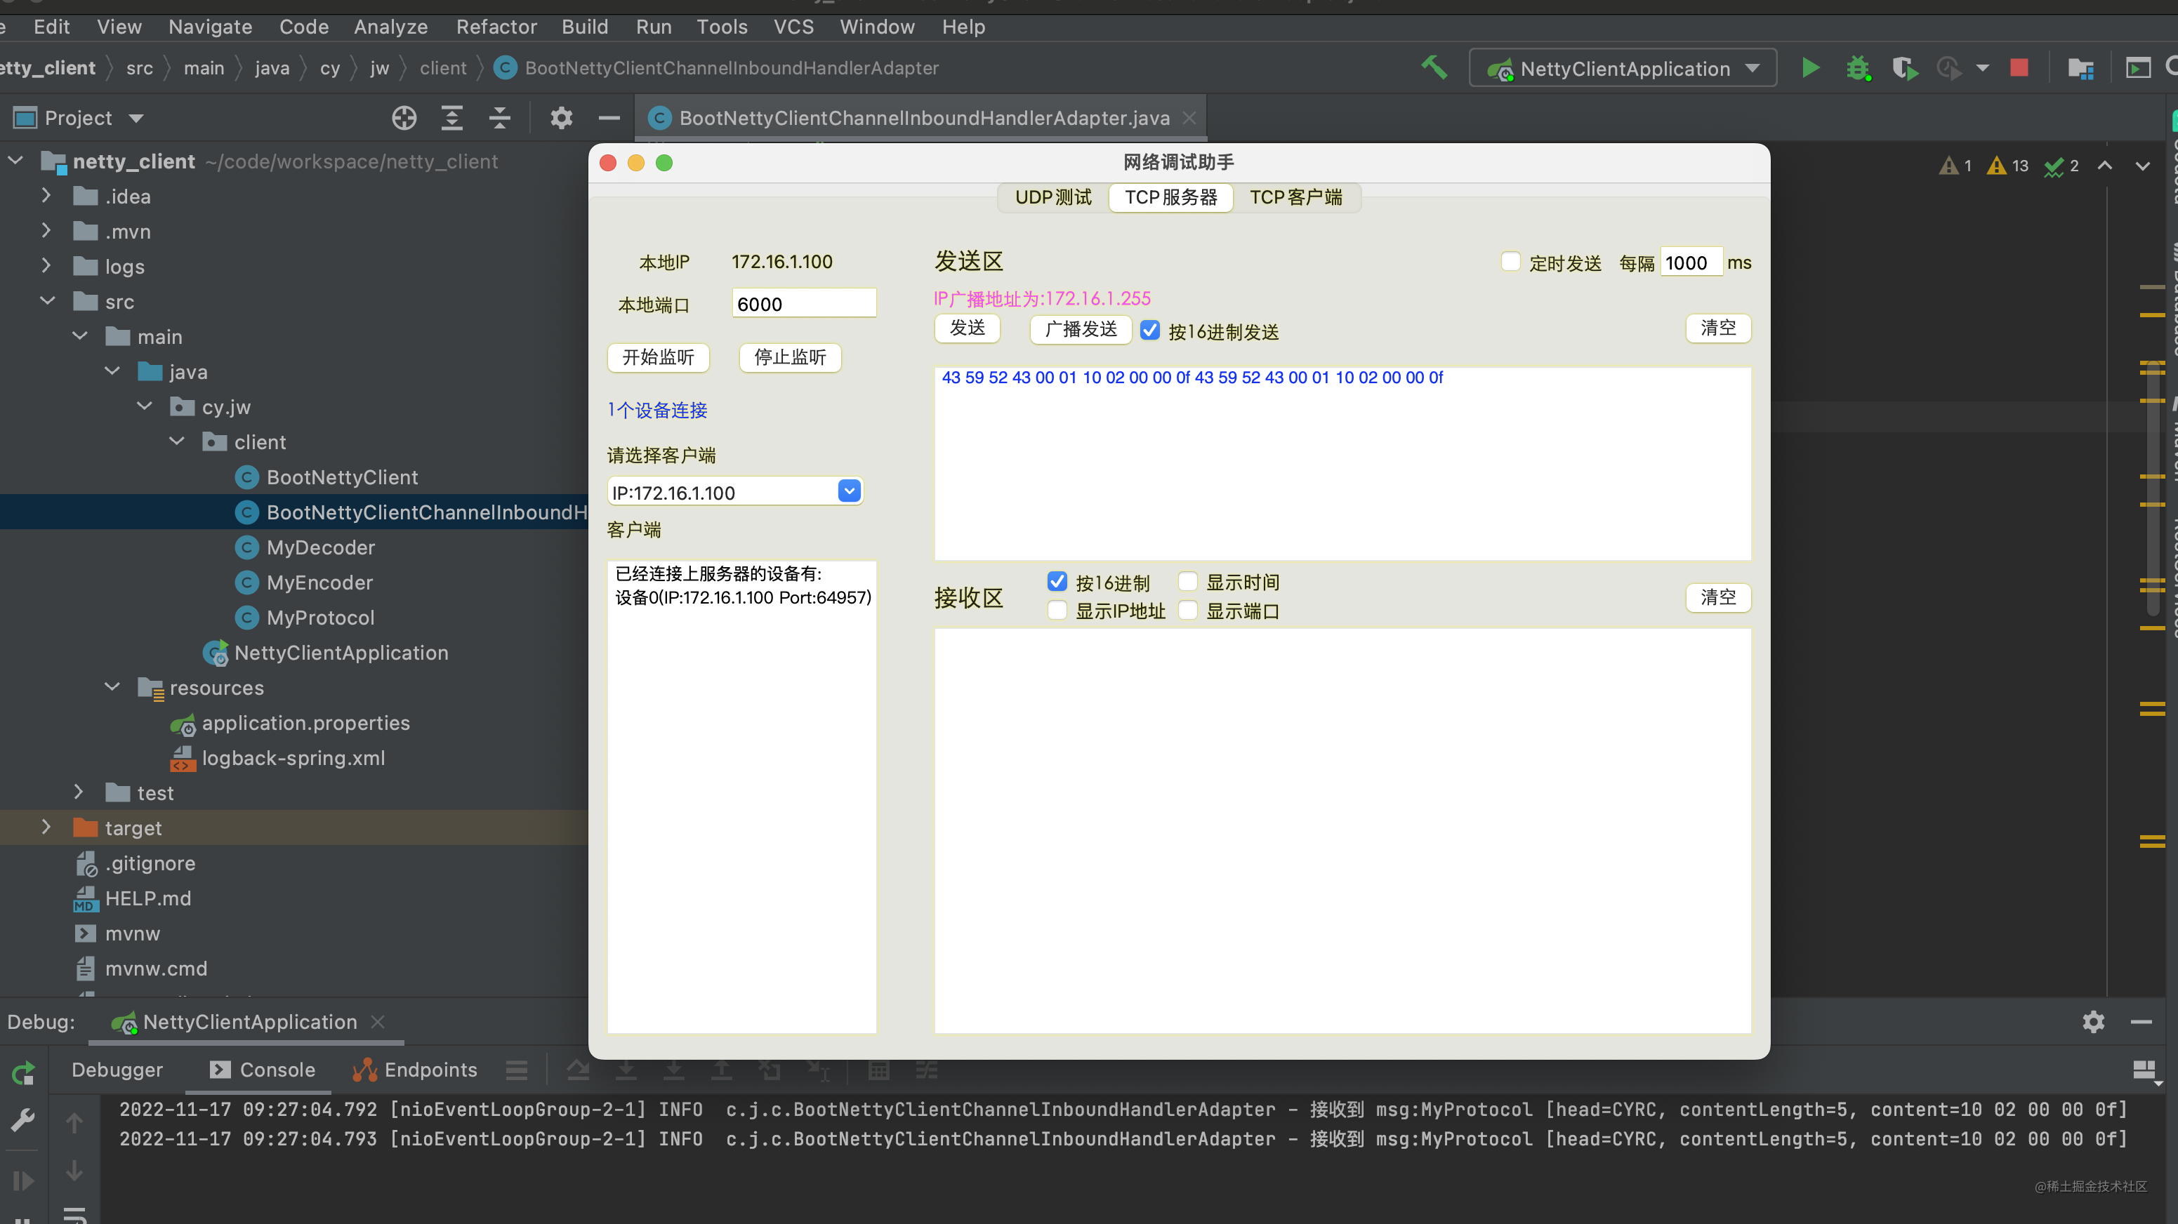The image size is (2178, 1224).
Task: Switch to the Debugger tab
Action: point(117,1070)
